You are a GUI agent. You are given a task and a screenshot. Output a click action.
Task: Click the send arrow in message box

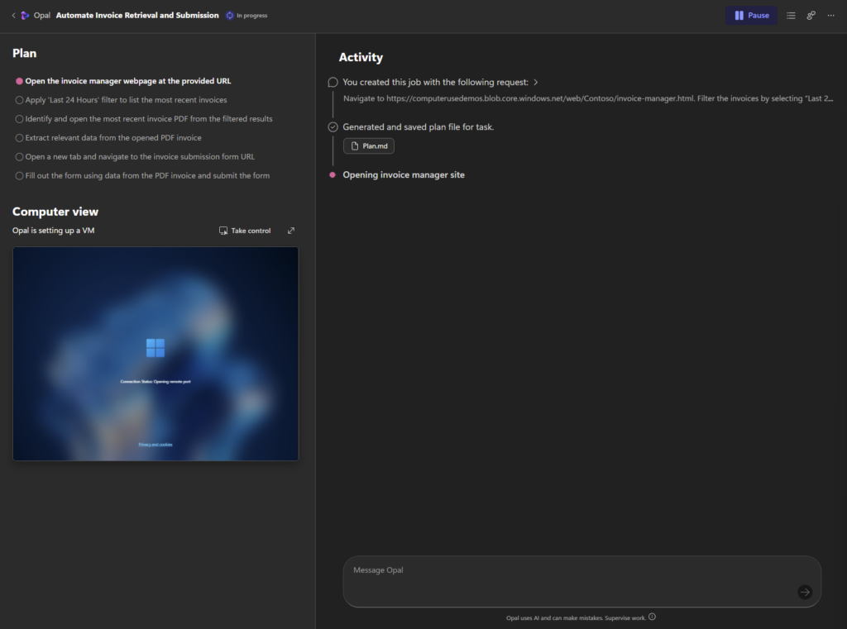click(805, 592)
